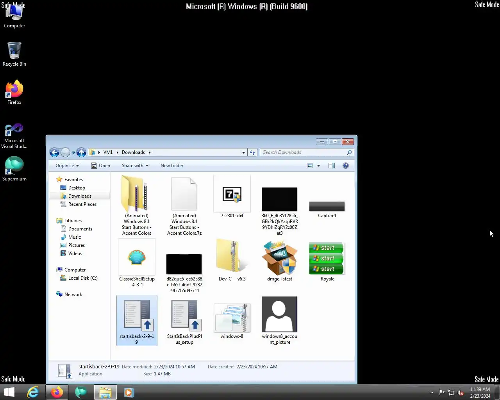Screen dimensions: 500x400
Task: Select the windows8_account_picture file
Action: pyautogui.click(x=280, y=320)
